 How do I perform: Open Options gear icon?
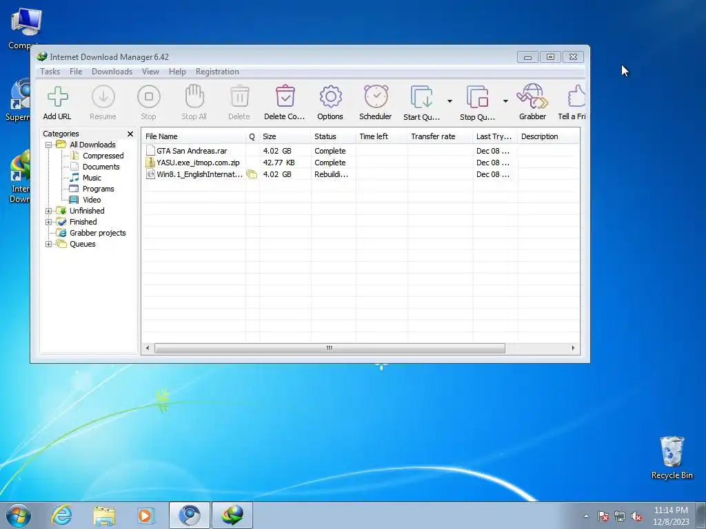tap(330, 96)
